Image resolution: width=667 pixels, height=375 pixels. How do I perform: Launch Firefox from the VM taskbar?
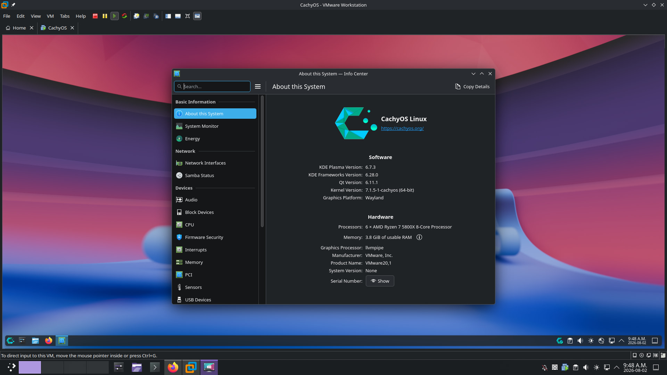[x=49, y=341]
